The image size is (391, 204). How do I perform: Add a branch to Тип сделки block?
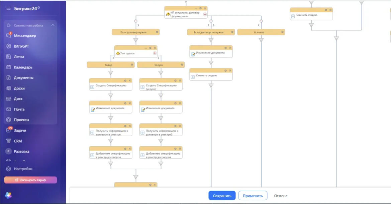[155, 53]
